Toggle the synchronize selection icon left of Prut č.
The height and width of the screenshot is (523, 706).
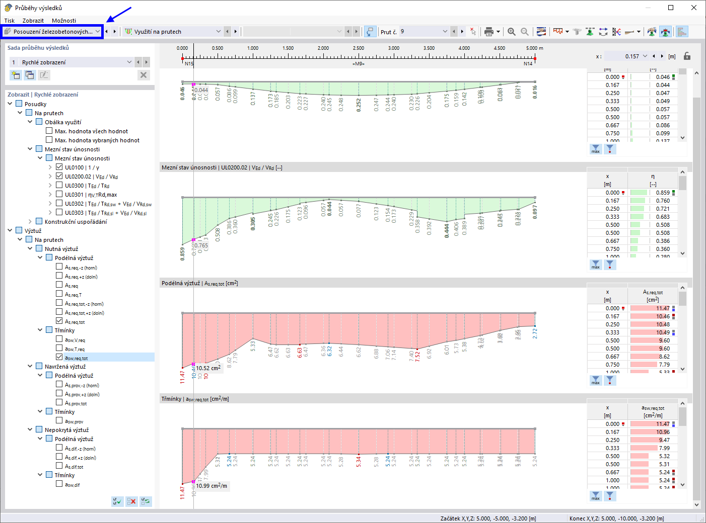370,32
